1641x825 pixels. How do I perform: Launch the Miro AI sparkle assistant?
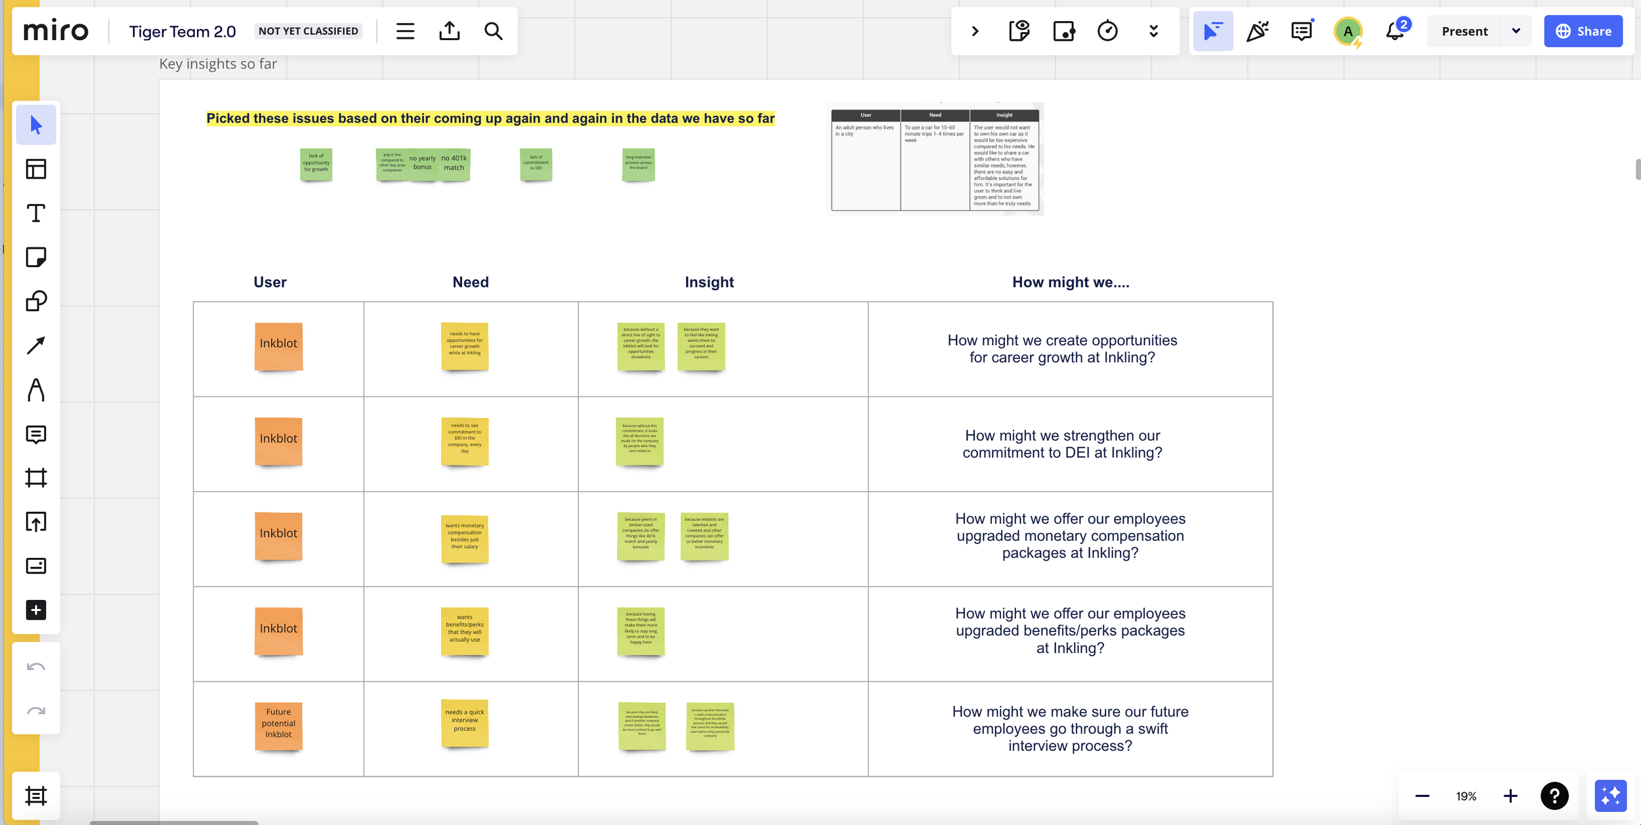coord(1611,796)
